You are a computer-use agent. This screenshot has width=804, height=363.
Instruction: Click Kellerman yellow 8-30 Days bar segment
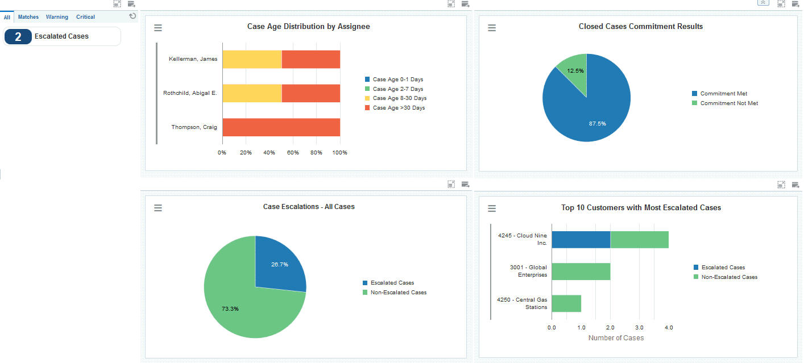coord(252,59)
